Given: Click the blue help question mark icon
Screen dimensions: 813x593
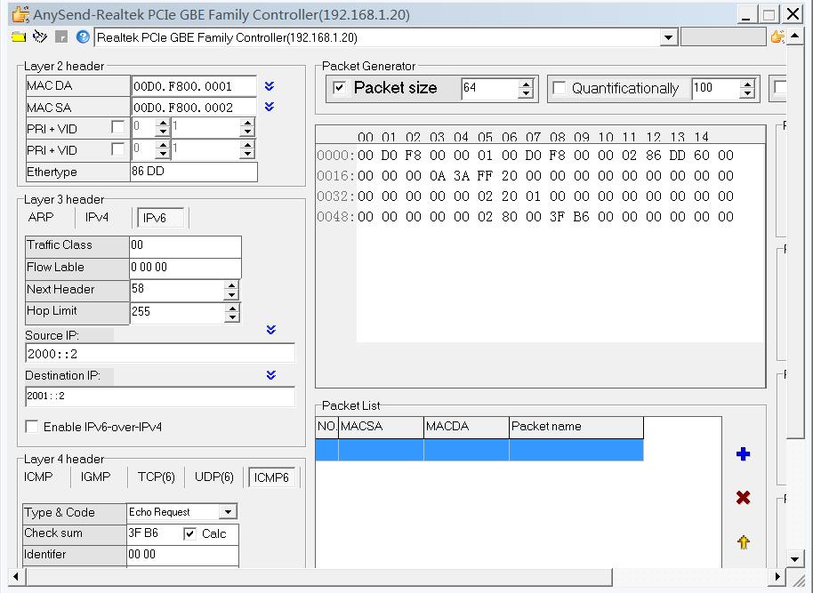Looking at the screenshot, I should (83, 37).
